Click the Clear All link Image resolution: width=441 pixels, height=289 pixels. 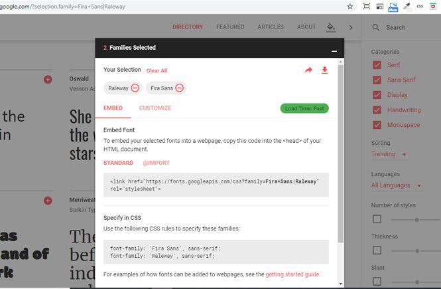click(157, 70)
